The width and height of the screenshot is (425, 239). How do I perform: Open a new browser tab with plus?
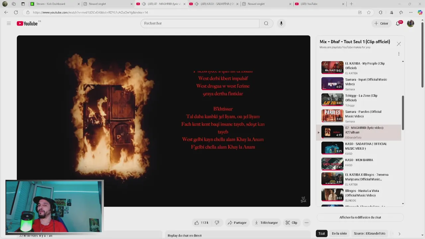click(351, 4)
